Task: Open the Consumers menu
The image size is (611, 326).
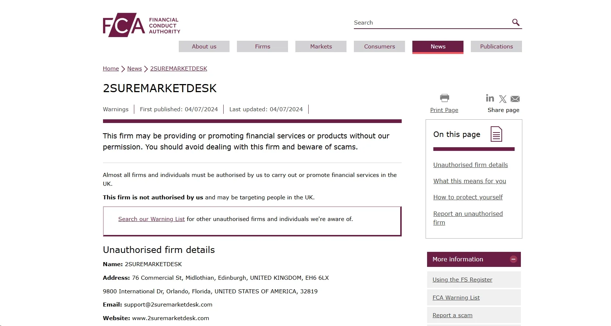Action: click(380, 47)
